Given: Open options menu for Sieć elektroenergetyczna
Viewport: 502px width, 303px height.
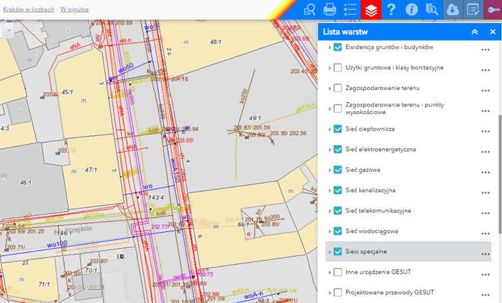Looking at the screenshot, I should tap(485, 152).
